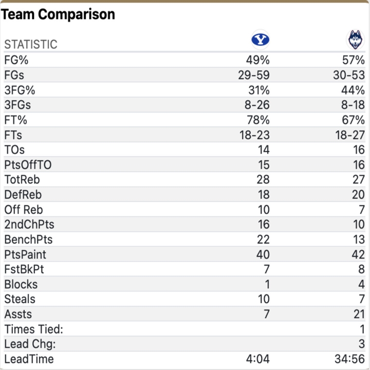Image resolution: width=370 pixels, height=370 pixels.
Task: Click BYU's 22 bench points value
Action: click(262, 239)
